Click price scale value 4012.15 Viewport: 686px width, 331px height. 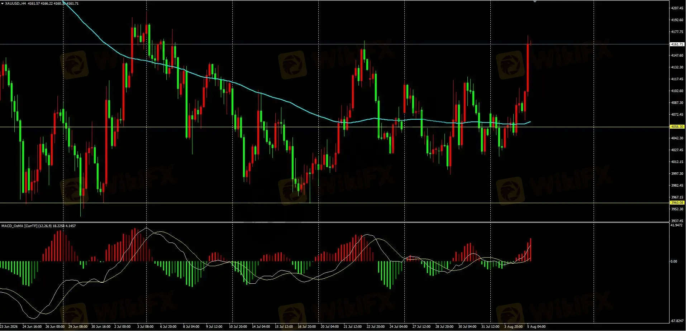[677, 162]
